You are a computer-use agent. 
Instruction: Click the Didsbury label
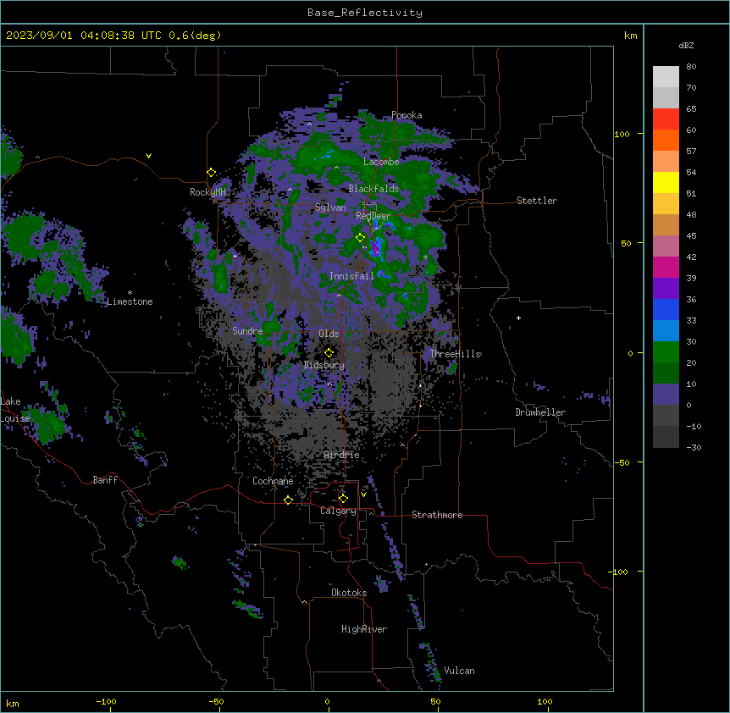324,365
